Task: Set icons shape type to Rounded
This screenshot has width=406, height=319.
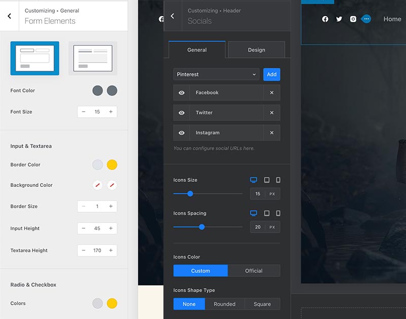Action: click(x=224, y=304)
